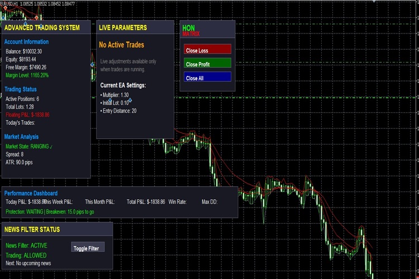The width and height of the screenshot is (419, 279).
Task: Select the No Active Trades message
Action: point(121,45)
